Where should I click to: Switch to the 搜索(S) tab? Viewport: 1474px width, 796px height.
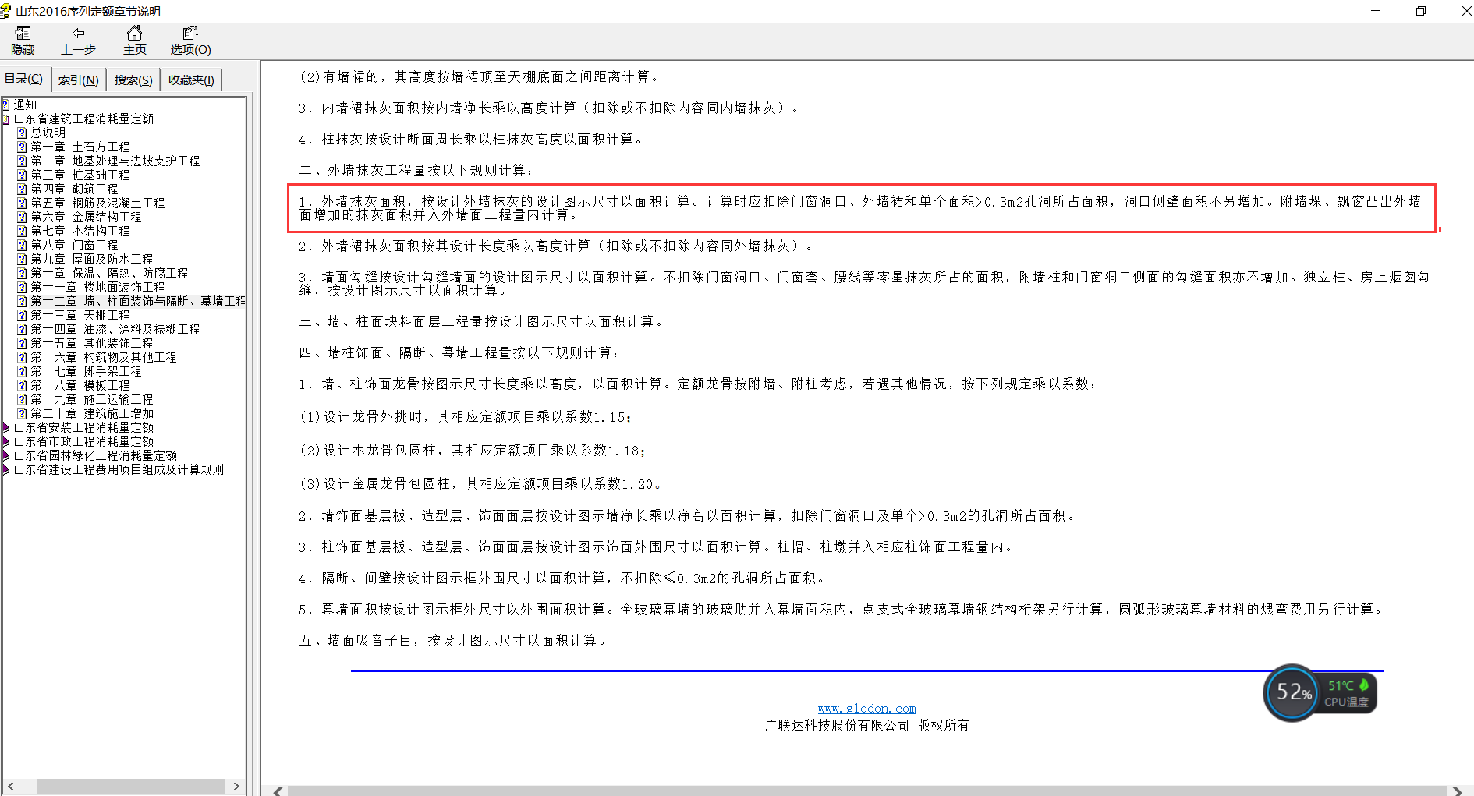(133, 80)
